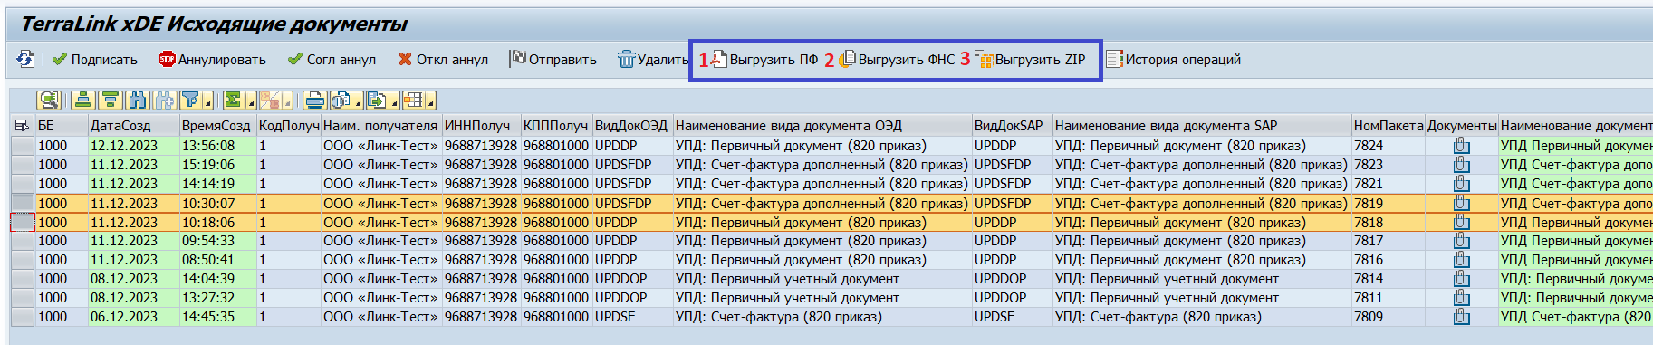
Task: Click the Аннулировать stop-sign button
Action: coord(212,60)
